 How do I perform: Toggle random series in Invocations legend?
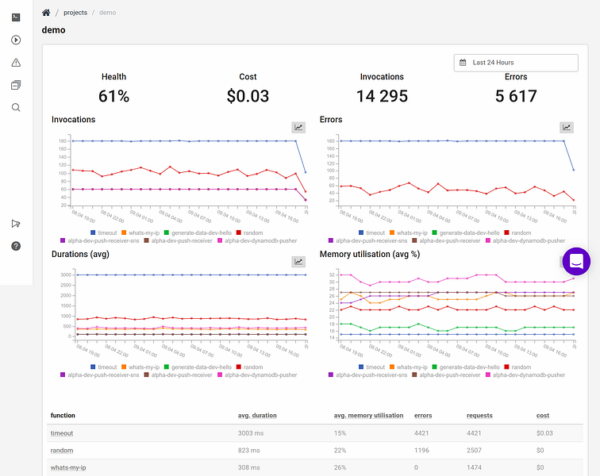point(249,232)
